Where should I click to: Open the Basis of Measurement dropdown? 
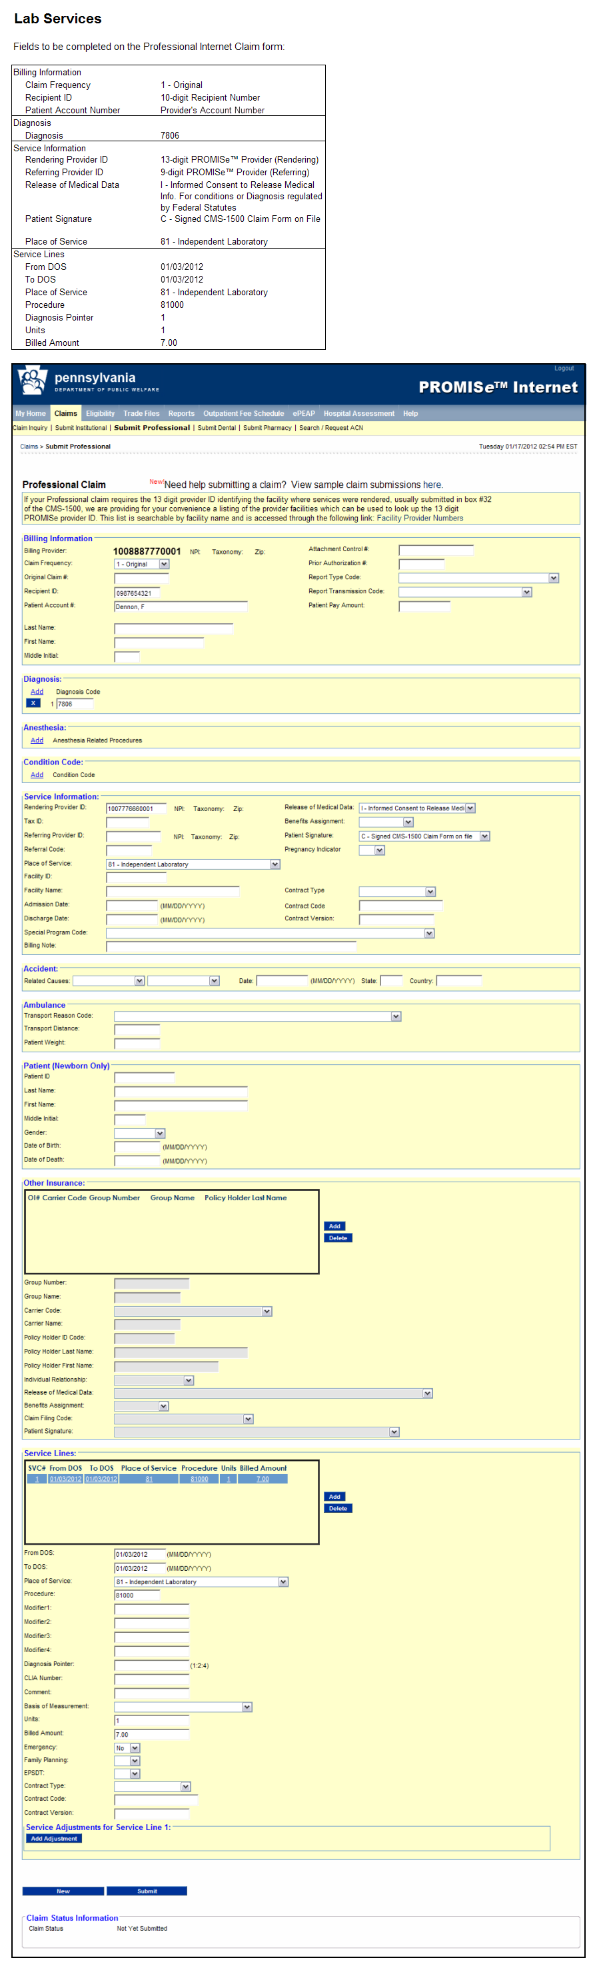pyautogui.click(x=247, y=1706)
